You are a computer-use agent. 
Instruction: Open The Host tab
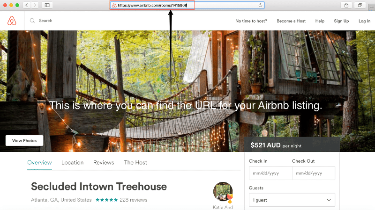[x=135, y=162]
